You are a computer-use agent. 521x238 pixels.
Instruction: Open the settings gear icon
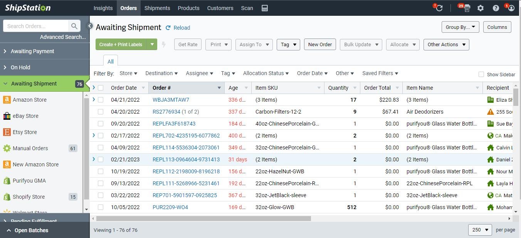481,8
